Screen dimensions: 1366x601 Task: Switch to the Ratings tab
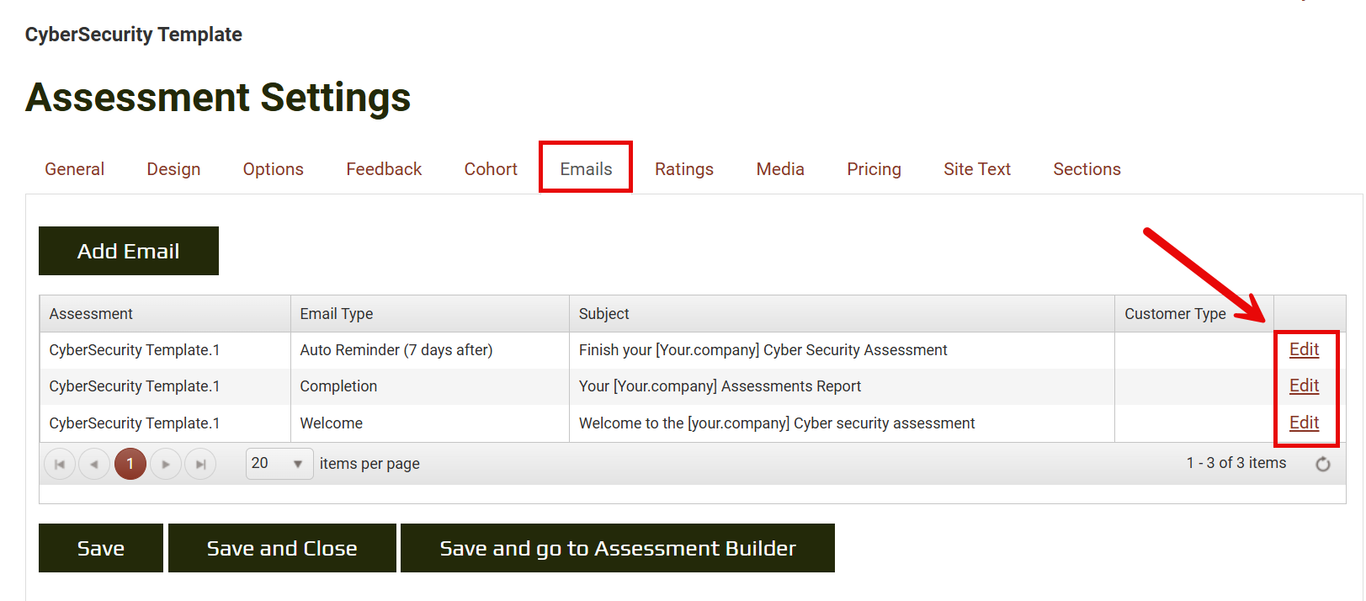(x=683, y=169)
